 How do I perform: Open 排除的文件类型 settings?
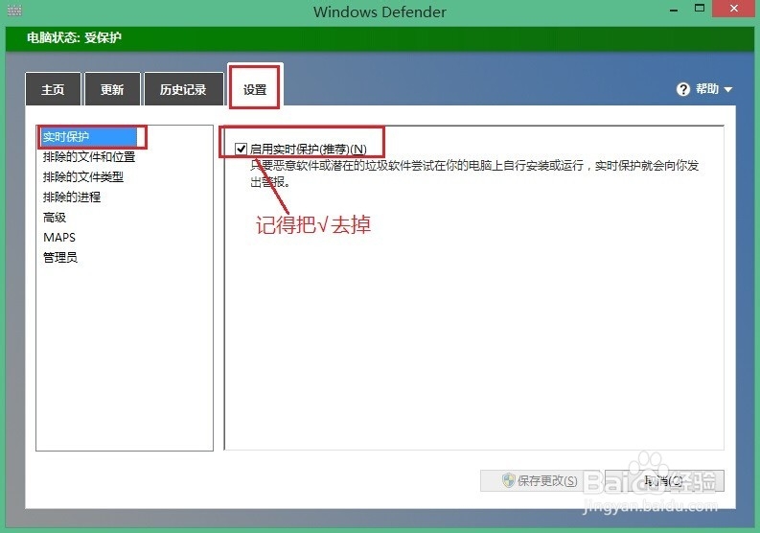pyautogui.click(x=82, y=177)
